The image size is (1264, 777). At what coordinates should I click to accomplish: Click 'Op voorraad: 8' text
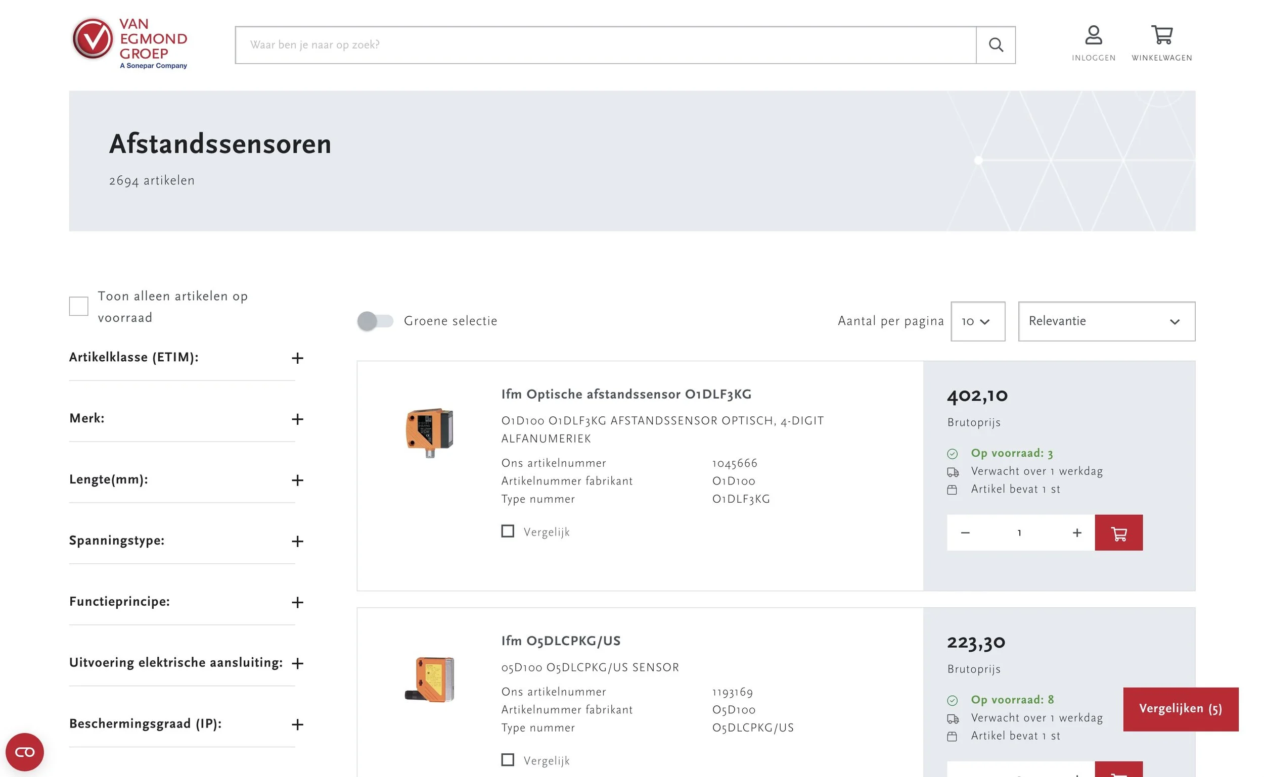(x=1012, y=700)
